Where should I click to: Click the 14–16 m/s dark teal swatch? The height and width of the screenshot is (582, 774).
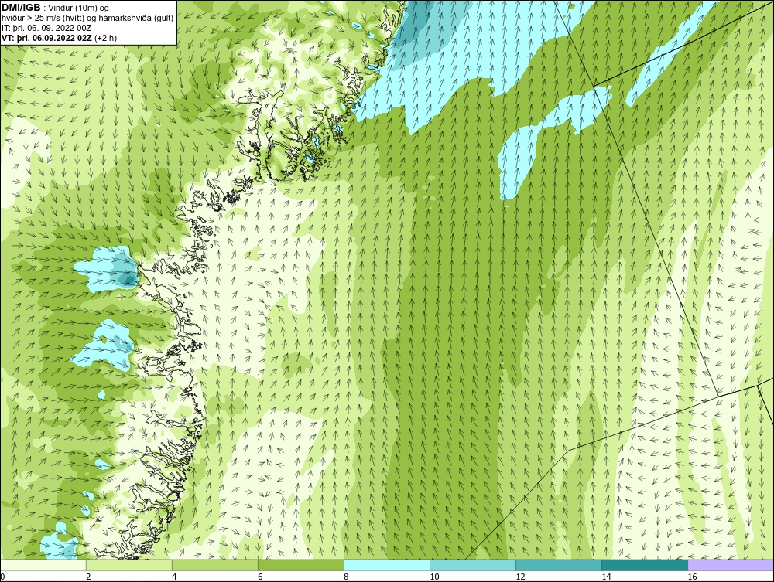[x=644, y=565]
